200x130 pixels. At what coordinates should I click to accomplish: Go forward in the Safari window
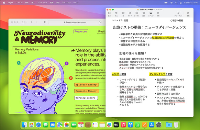tap(36, 22)
